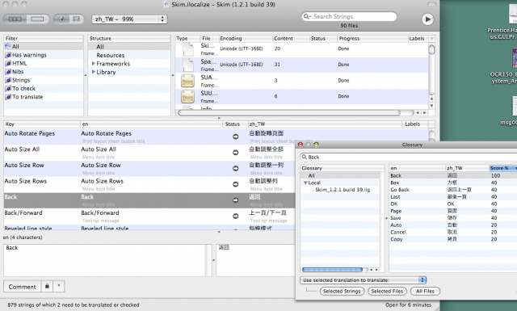Image resolution: width=517 pixels, height=311 pixels.
Task: Click the Comment button
Action: click(22, 287)
